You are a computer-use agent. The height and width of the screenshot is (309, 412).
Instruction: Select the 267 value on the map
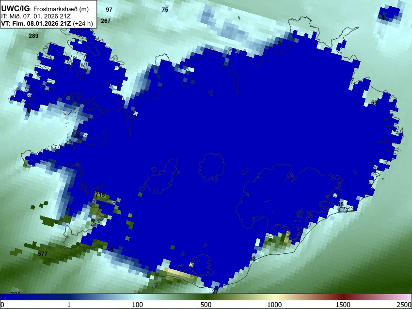tap(106, 21)
